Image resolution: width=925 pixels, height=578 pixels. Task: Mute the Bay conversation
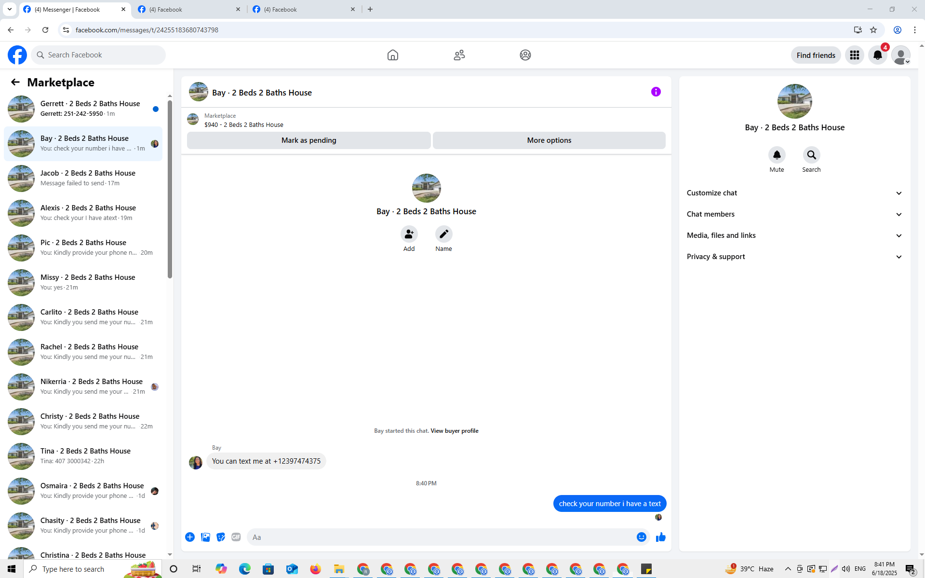777,155
